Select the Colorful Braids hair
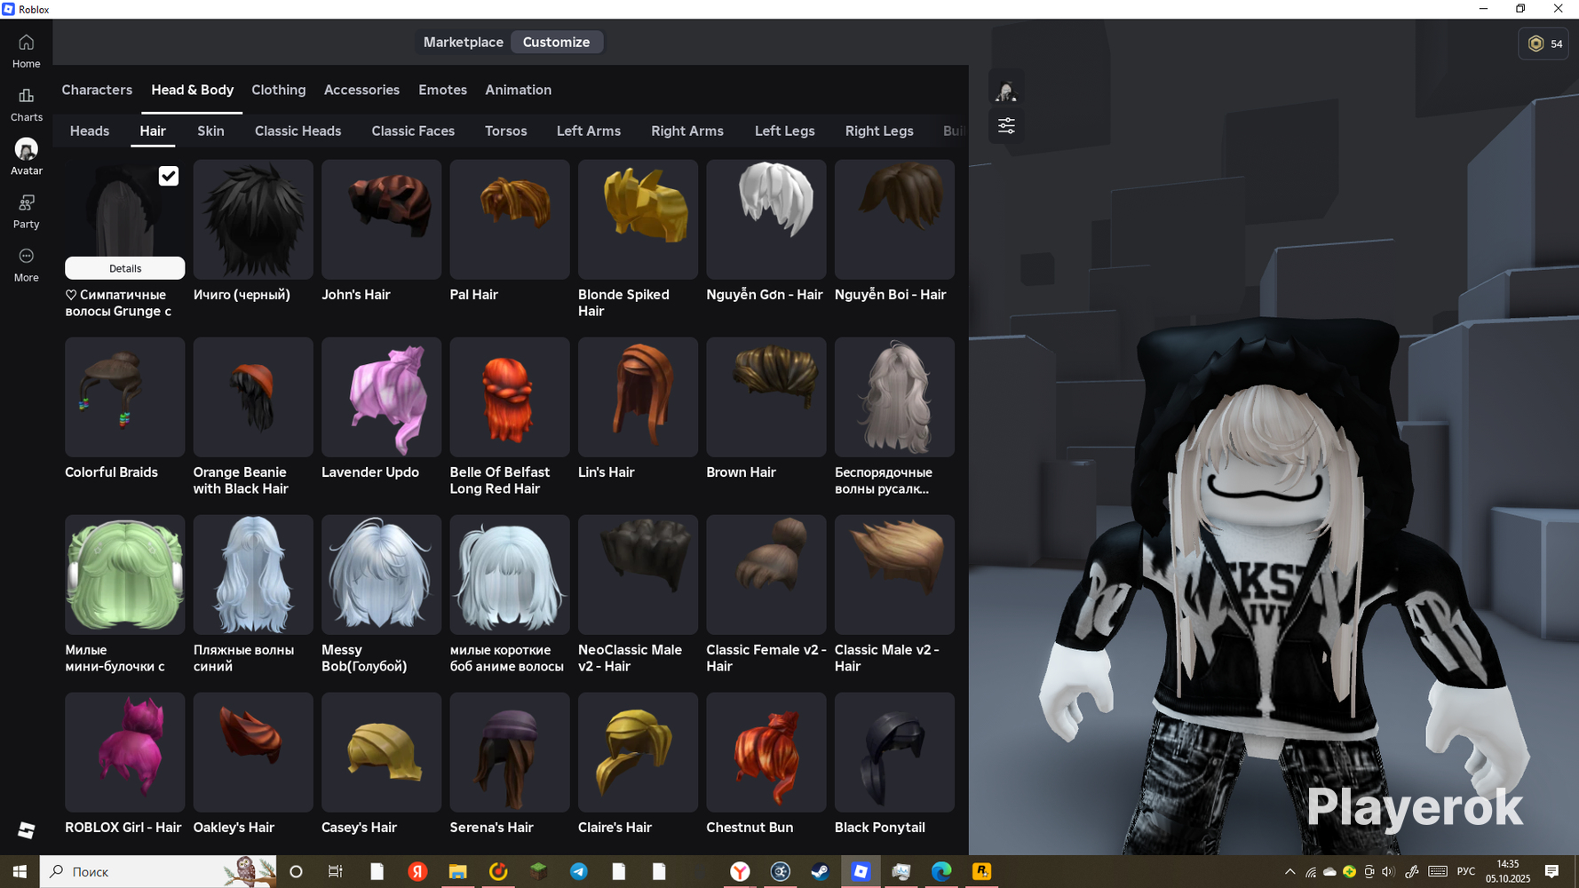 pos(125,397)
